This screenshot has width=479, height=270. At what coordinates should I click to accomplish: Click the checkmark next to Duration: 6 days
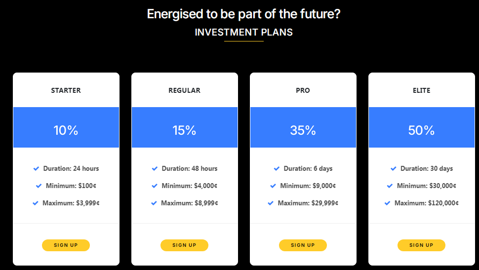[x=277, y=169]
